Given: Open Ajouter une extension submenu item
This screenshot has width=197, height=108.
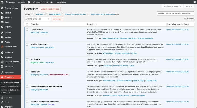Looking at the screenshot, I should click(x=10, y=86).
